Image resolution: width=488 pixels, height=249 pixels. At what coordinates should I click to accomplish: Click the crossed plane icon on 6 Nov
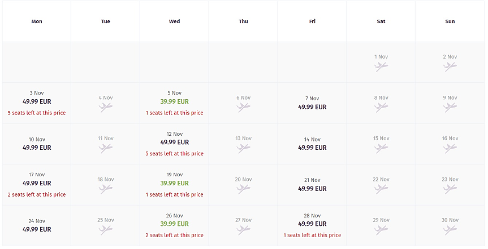coord(244,107)
